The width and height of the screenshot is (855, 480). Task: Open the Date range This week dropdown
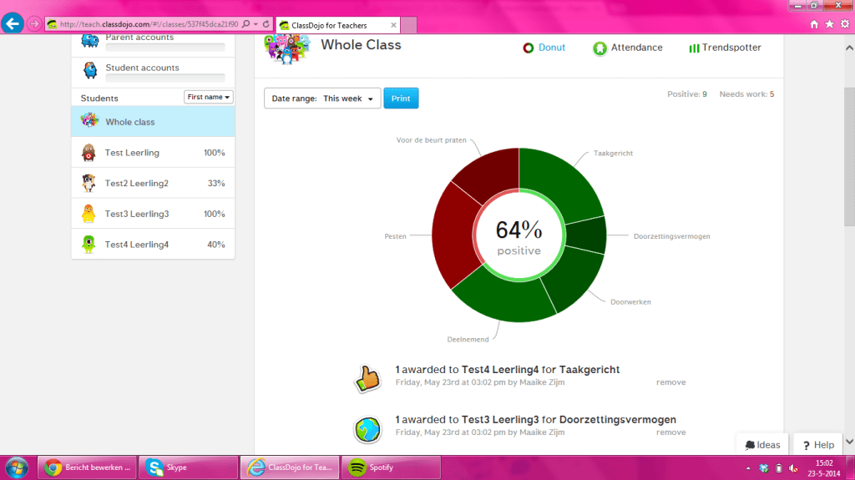point(322,99)
